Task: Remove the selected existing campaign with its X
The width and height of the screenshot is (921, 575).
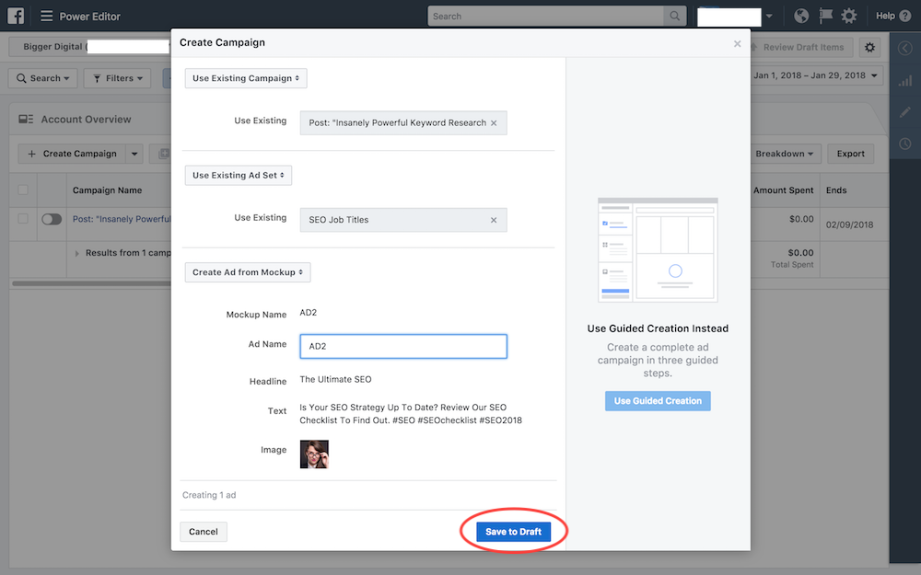Action: tap(494, 122)
